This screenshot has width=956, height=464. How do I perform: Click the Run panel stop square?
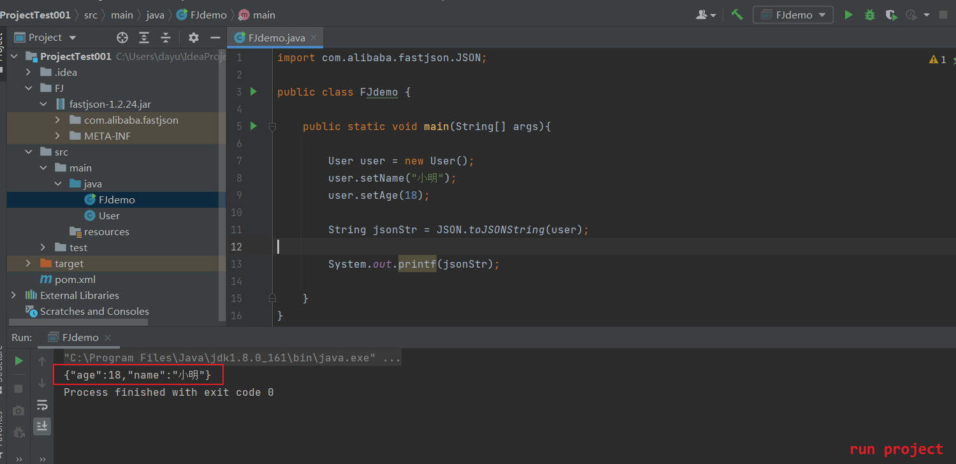click(19, 388)
